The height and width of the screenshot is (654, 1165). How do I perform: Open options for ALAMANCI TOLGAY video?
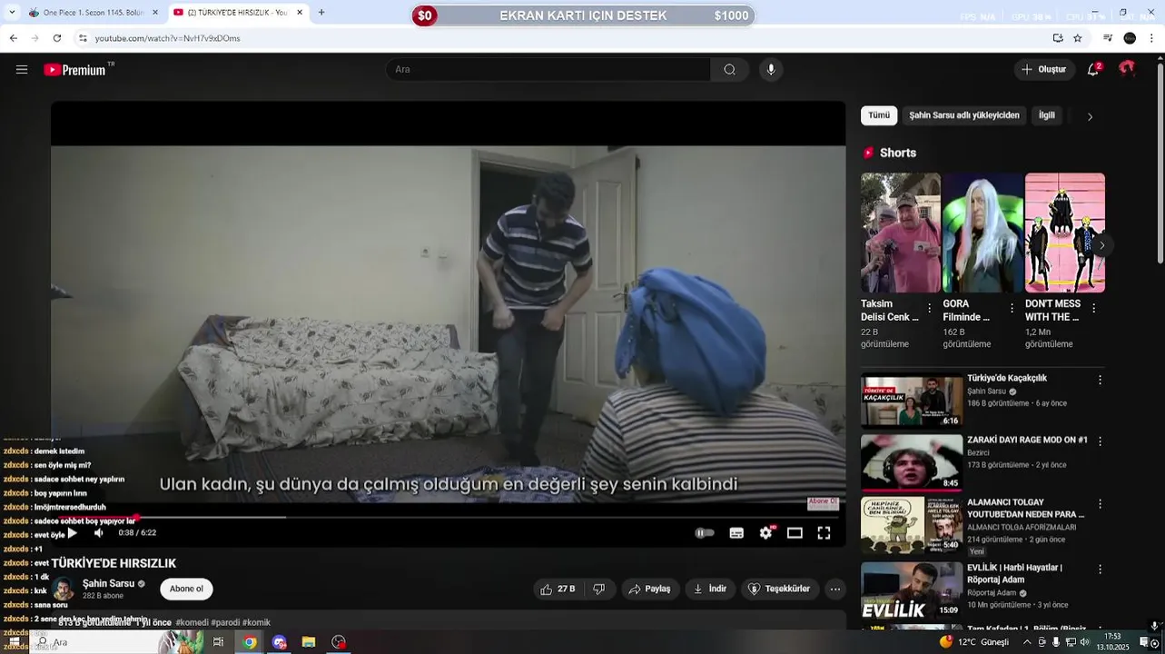click(x=1100, y=503)
